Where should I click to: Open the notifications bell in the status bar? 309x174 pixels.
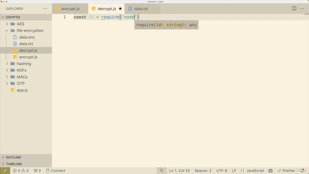tap(302, 171)
